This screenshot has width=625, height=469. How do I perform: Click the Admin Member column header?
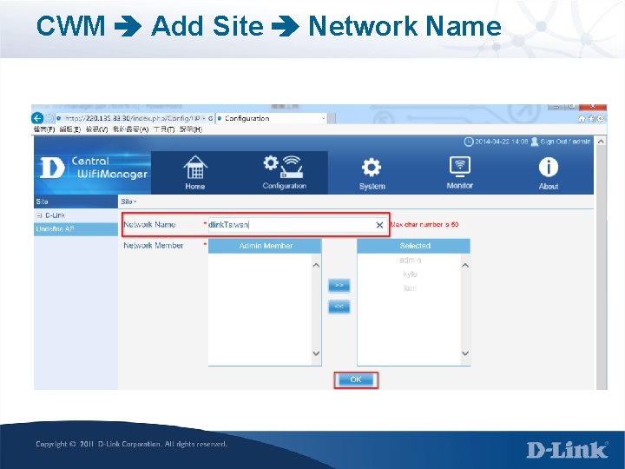[x=265, y=246]
